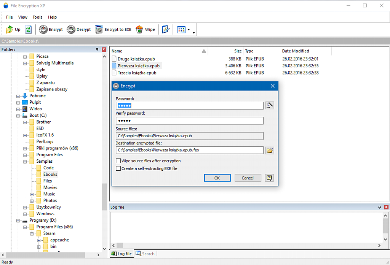
Task: Sort files by the Name column
Action: (159, 51)
